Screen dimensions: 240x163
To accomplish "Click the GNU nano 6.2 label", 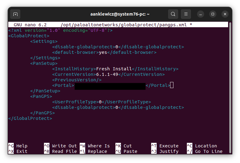I will [x=30, y=25].
